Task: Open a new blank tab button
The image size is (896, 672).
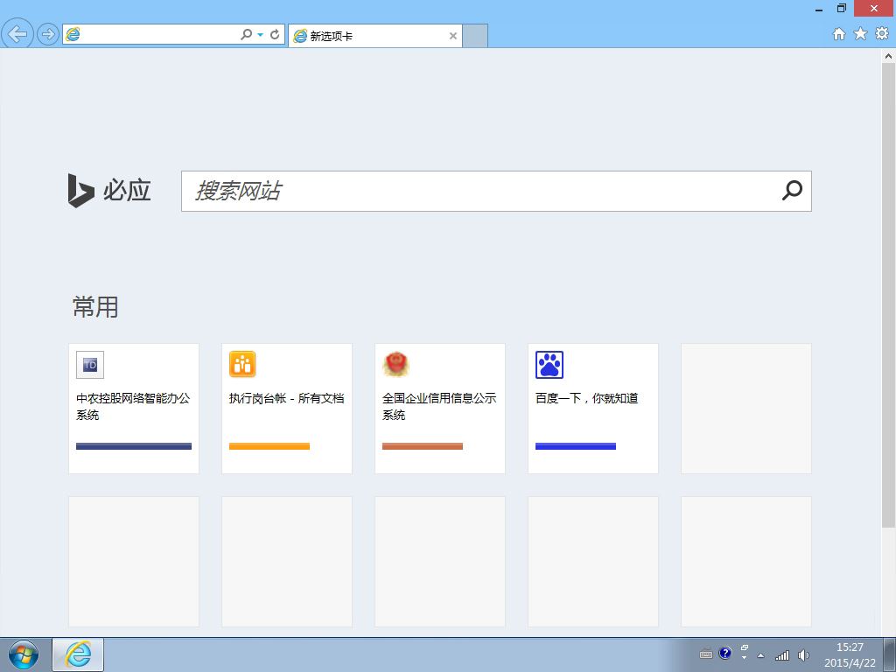Action: [475, 36]
